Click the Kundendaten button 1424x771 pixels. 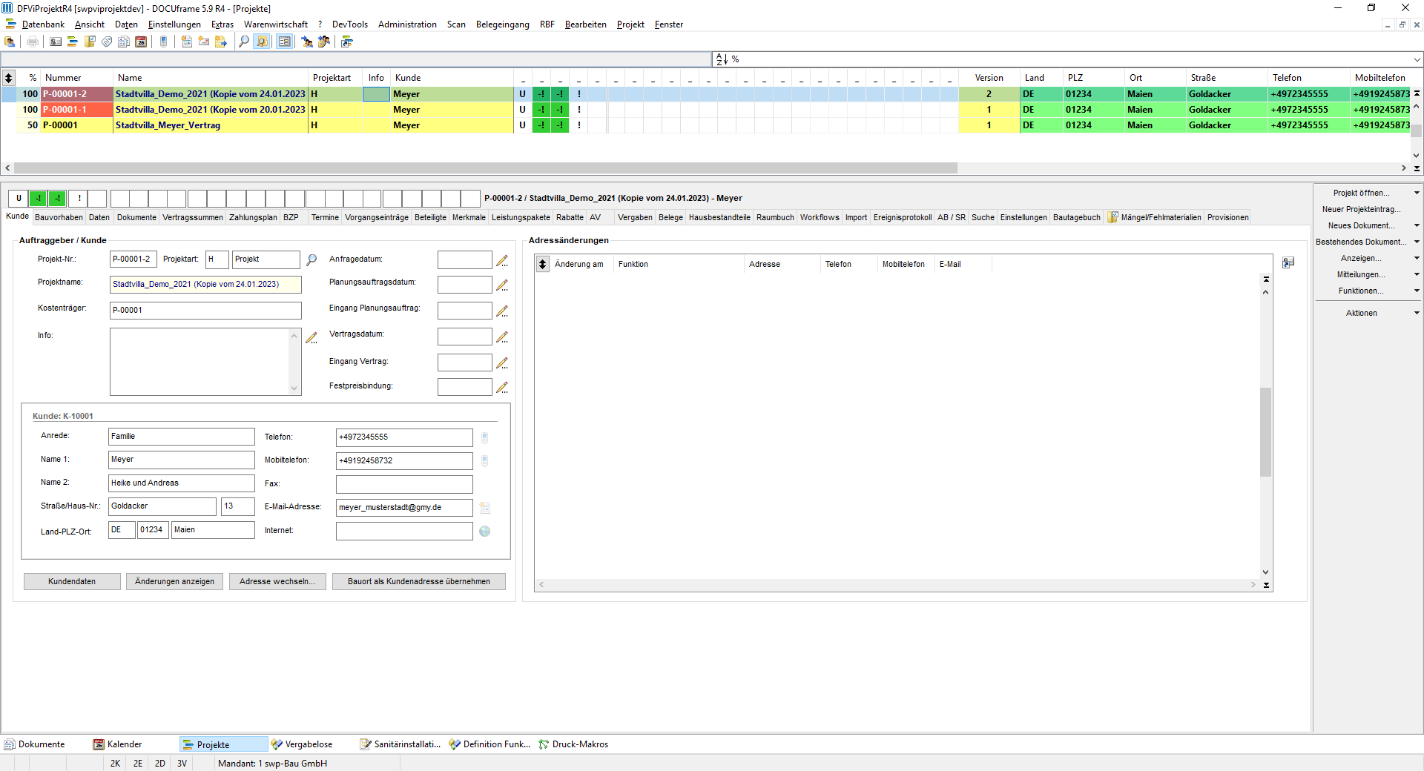click(72, 581)
